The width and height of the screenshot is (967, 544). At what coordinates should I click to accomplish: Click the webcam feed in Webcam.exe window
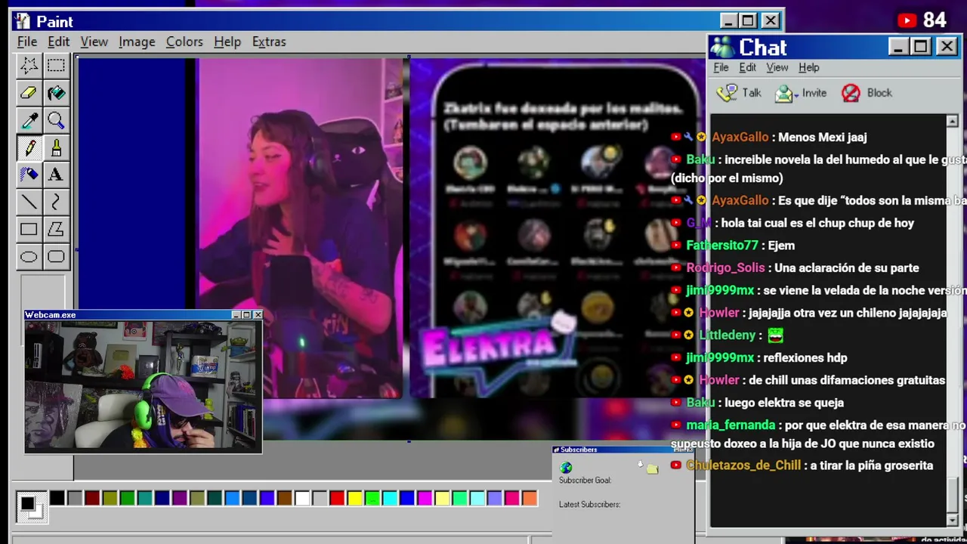tap(144, 386)
